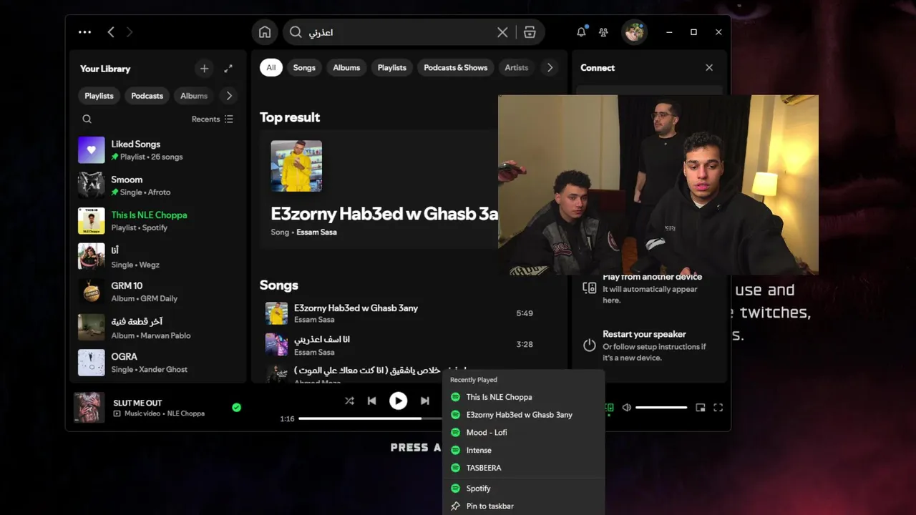Screen dimensions: 916x515
Task: Click the Your Library heading
Action: pyautogui.click(x=105, y=69)
